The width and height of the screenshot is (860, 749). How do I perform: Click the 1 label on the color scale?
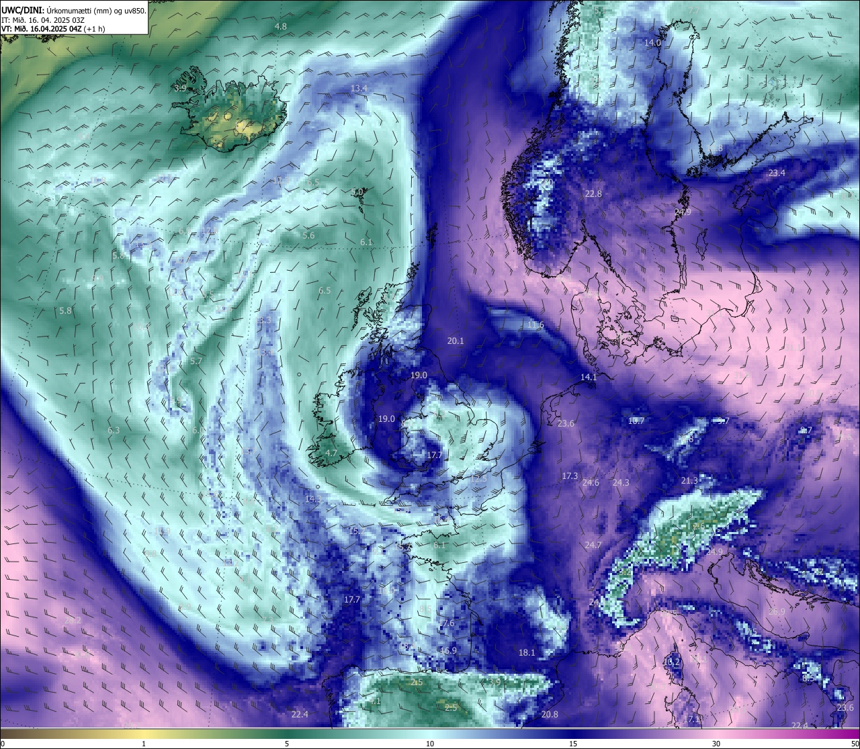144,744
